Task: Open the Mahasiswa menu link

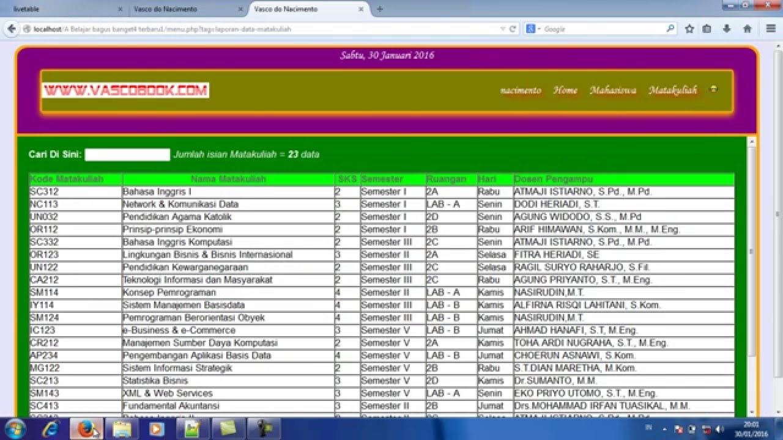Action: coord(613,90)
